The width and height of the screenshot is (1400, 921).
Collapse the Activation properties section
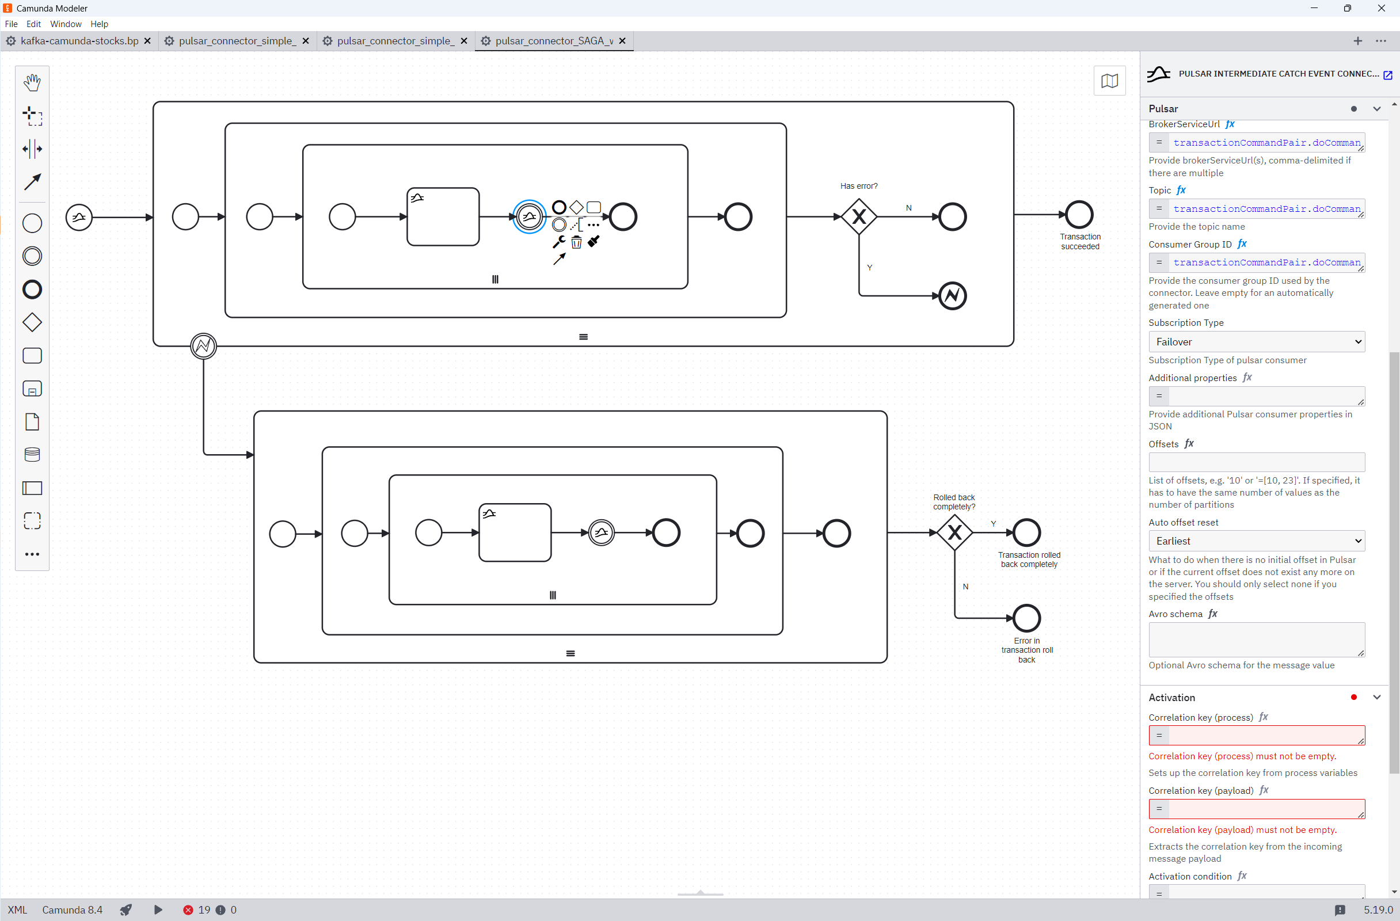click(1376, 697)
